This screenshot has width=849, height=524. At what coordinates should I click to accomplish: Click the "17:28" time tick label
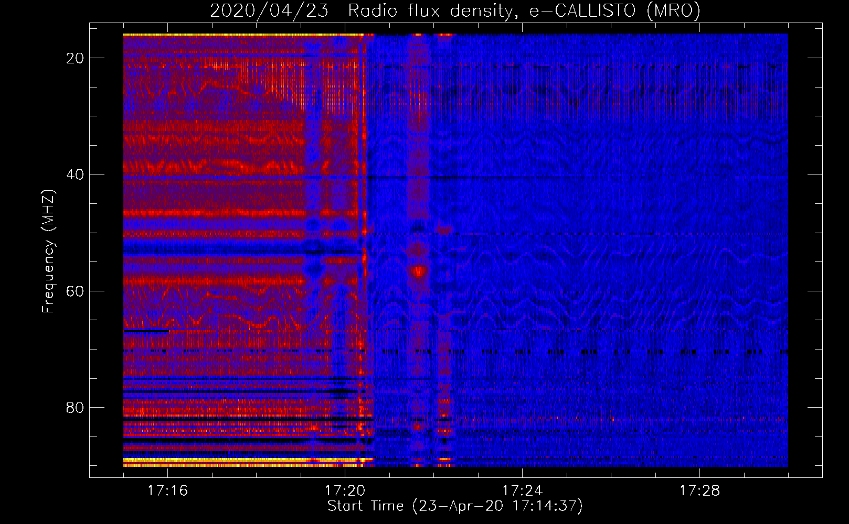coord(699,491)
